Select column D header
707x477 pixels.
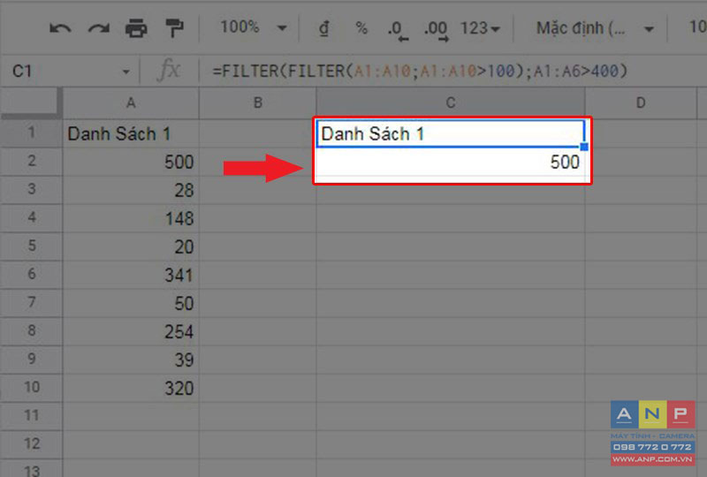641,102
